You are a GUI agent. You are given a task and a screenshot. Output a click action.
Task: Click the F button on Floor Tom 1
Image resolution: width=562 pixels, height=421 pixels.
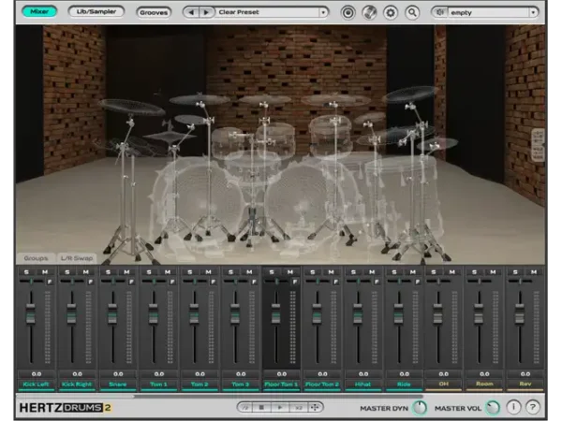click(295, 282)
